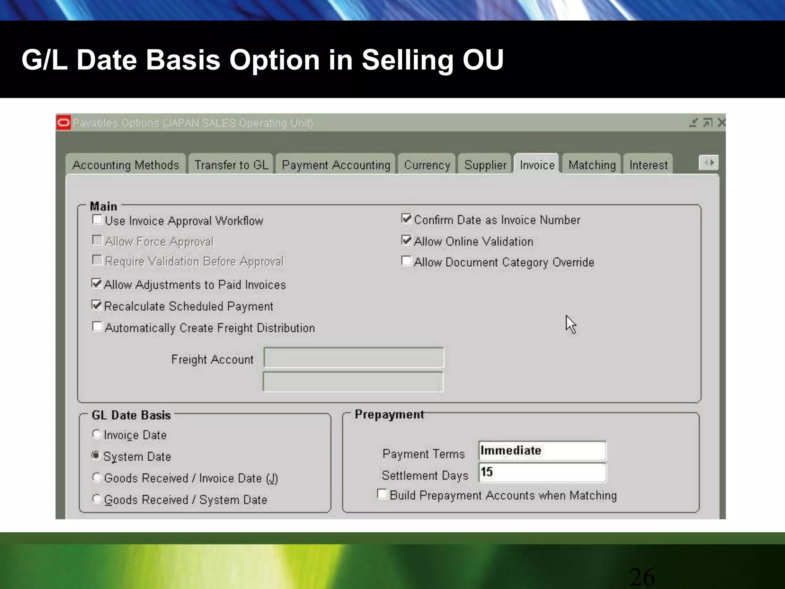Screen dimensions: 785x589
Task: Select the System Date radio button
Action: click(96, 456)
